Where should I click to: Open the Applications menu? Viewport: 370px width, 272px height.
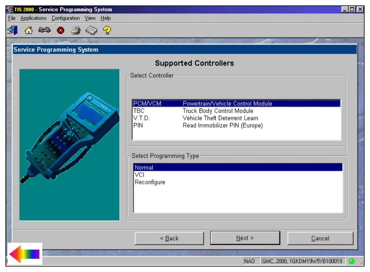(x=33, y=18)
